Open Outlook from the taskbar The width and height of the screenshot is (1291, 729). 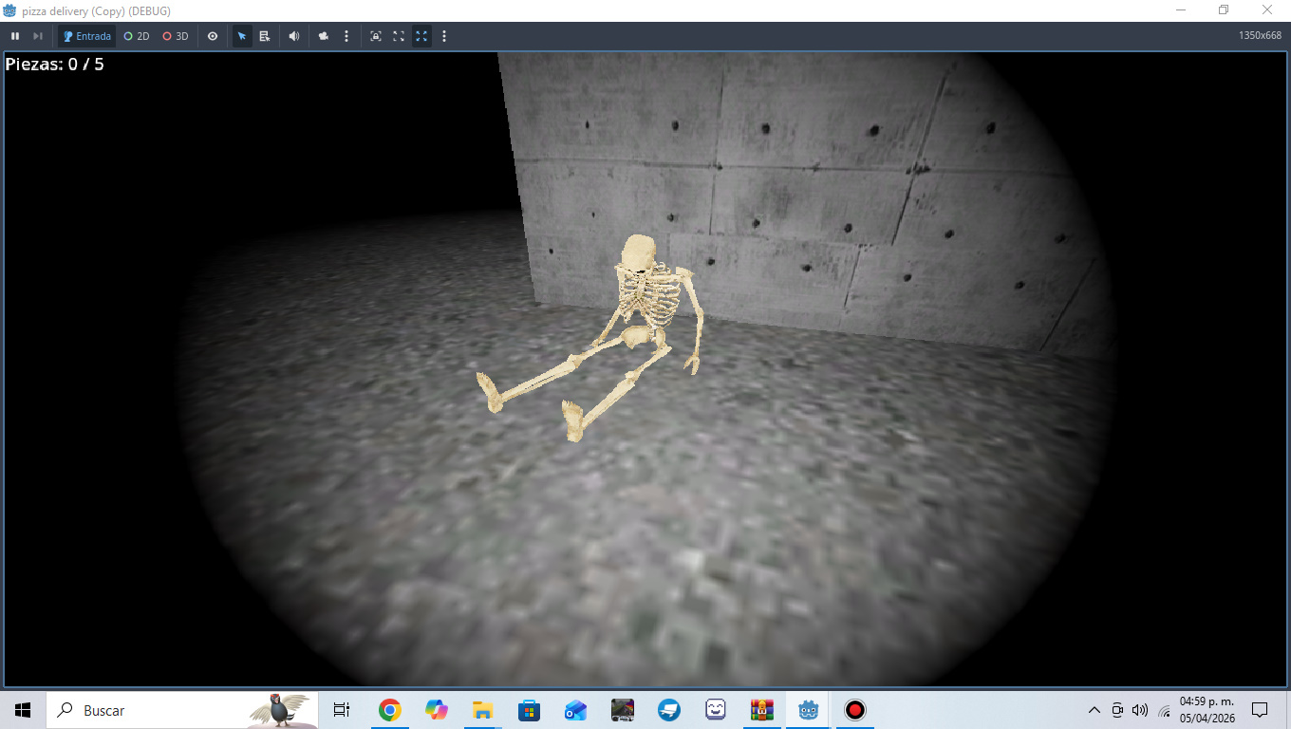coord(575,710)
